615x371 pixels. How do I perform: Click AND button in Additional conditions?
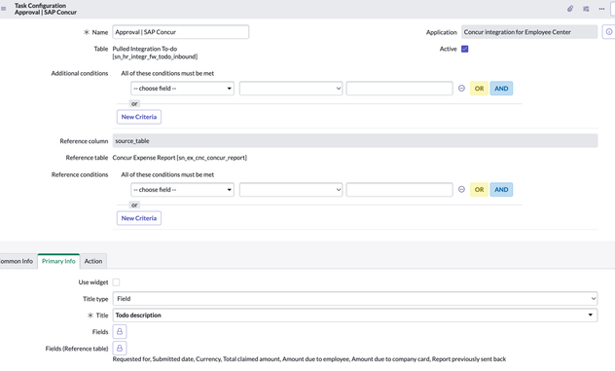click(501, 89)
